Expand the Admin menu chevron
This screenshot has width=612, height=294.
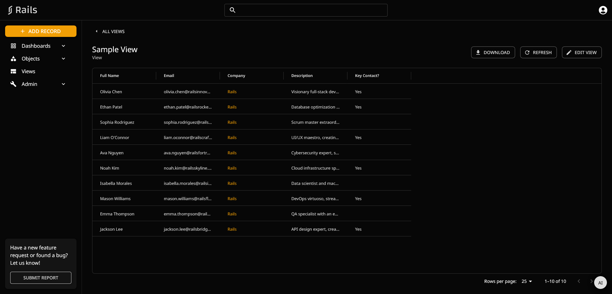[x=63, y=84]
